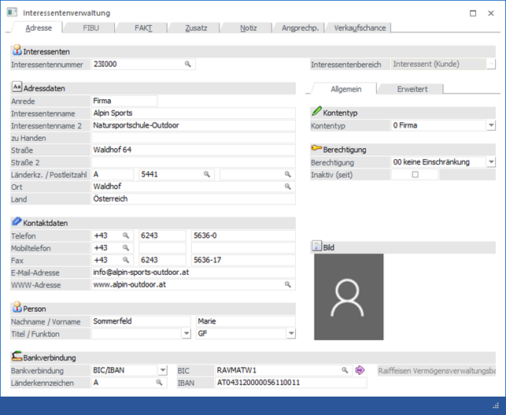This screenshot has width=506, height=415.
Task: Switch to the FIBU tab
Action: coord(91,28)
